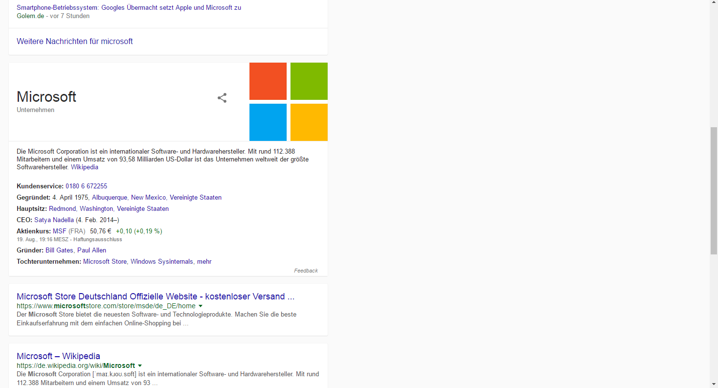
Task: Open the Albuquerque link
Action: pos(110,198)
